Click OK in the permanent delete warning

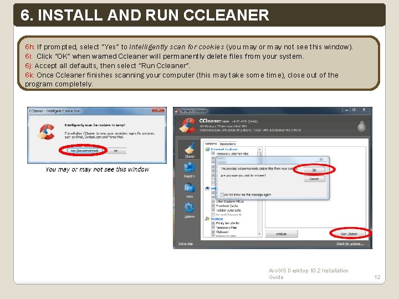coord(314,170)
